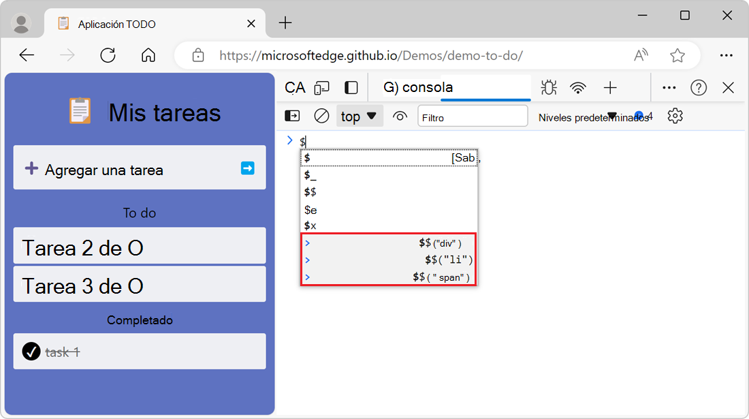This screenshot has width=749, height=419.
Task: Toggle the console sidebar panel icon
Action: coord(292,117)
